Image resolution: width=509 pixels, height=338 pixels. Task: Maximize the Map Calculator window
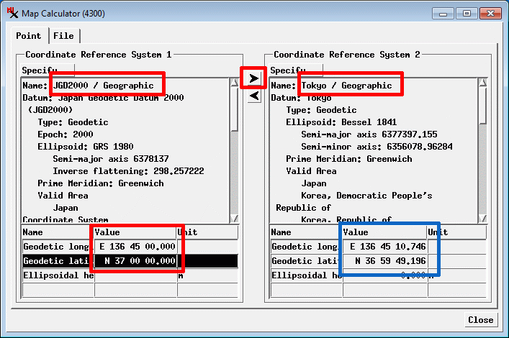[x=467, y=14]
